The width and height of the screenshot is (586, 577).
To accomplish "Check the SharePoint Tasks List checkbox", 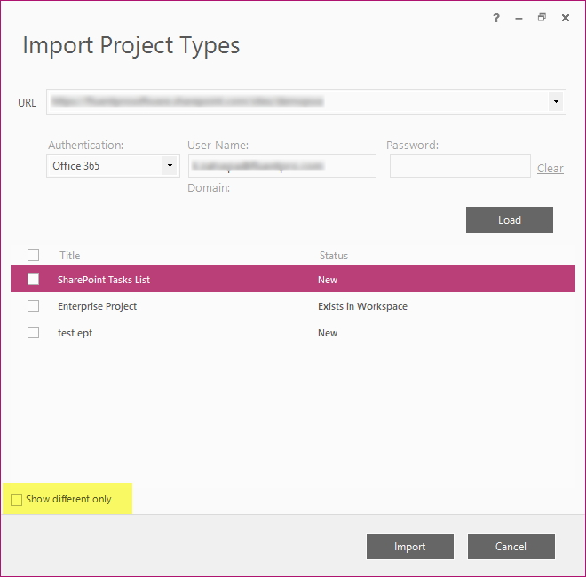I will coord(33,279).
